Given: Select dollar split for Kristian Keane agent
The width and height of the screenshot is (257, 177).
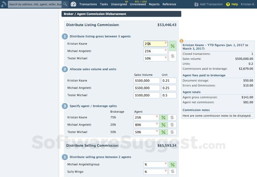Looking at the screenshot, I should click(x=172, y=117).
